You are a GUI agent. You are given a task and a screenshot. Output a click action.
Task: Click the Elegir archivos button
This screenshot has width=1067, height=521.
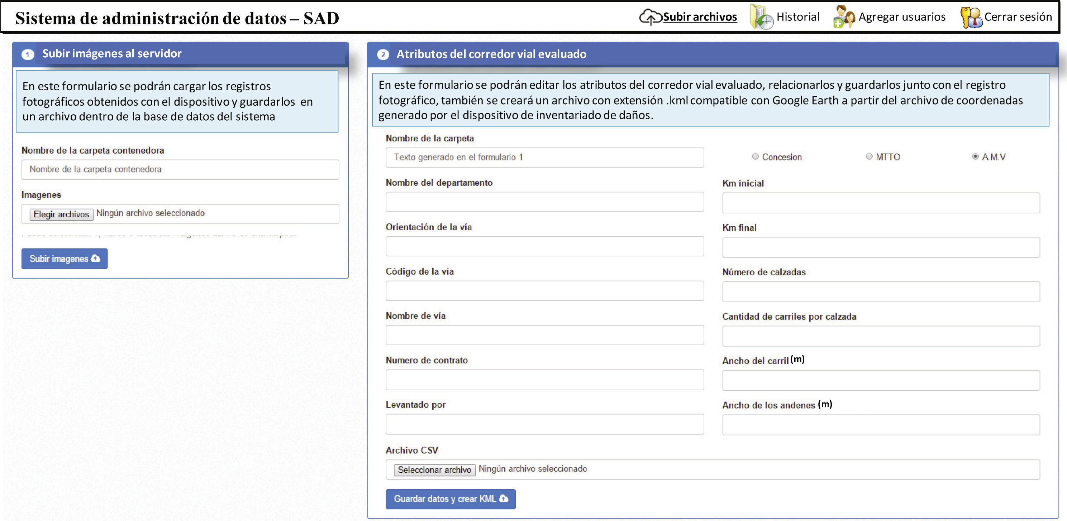(x=61, y=214)
